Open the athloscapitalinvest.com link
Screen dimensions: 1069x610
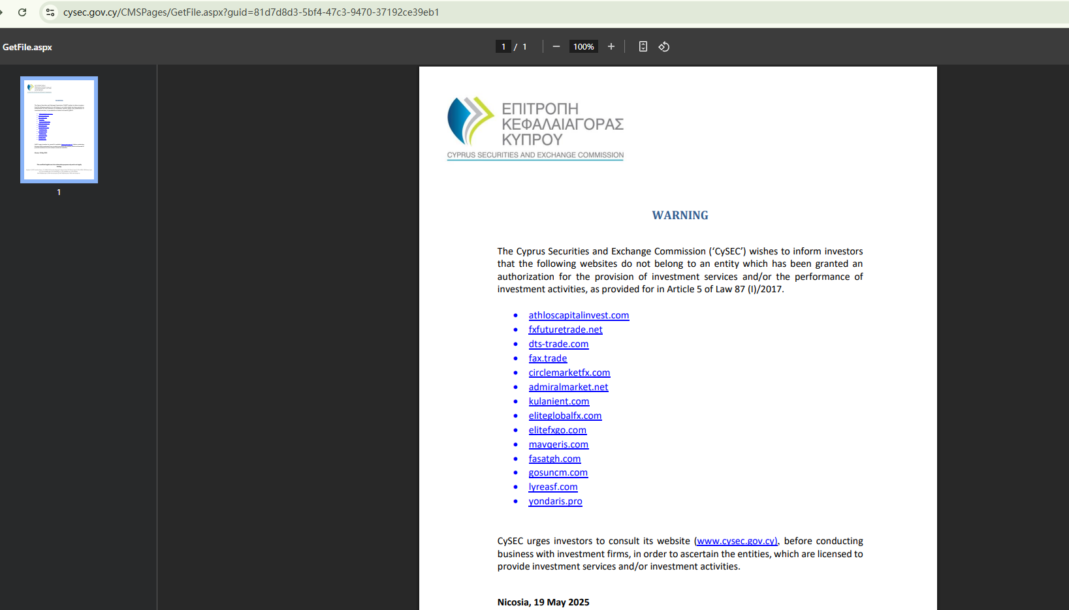pyautogui.click(x=579, y=315)
